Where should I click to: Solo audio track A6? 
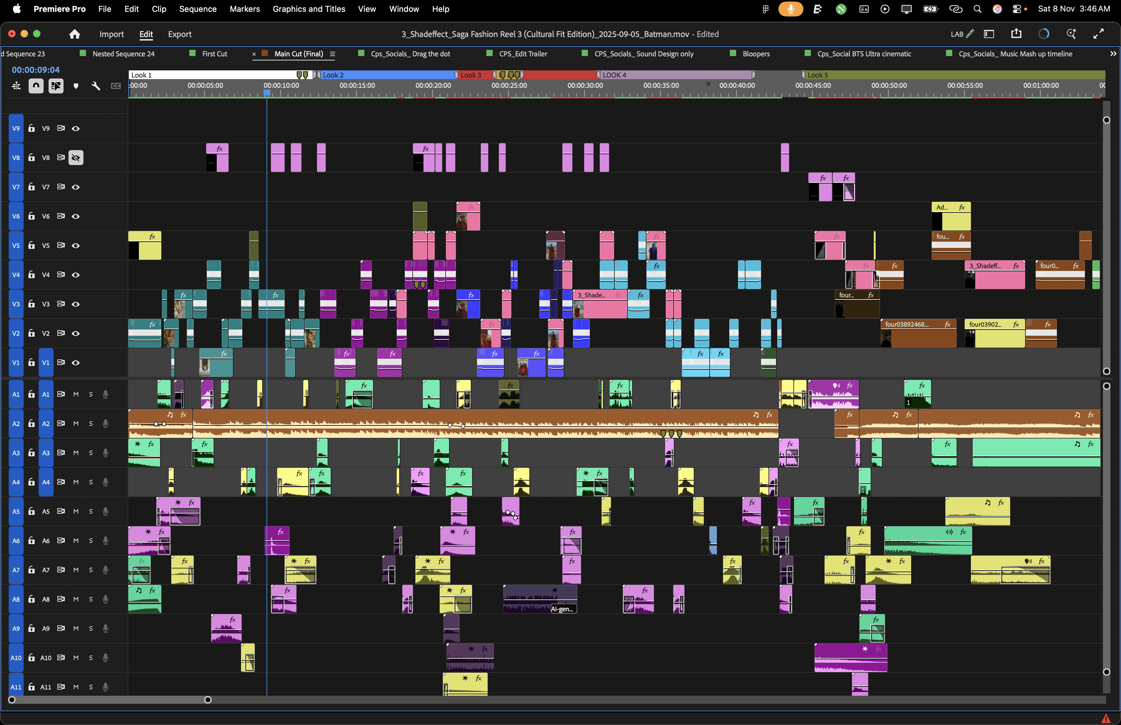coord(91,540)
